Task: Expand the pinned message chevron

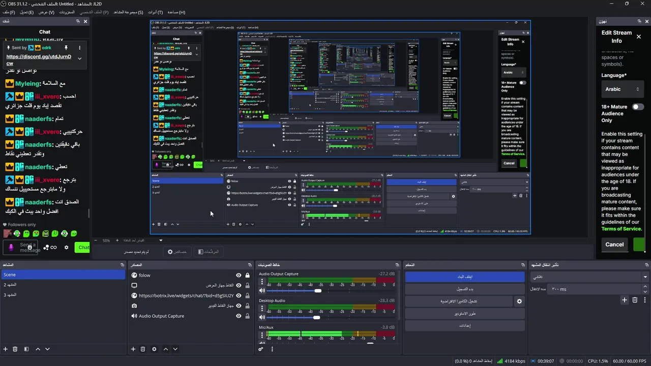Action: click(79, 58)
